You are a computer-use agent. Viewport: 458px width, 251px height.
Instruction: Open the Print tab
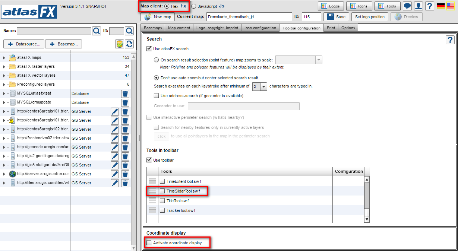point(331,28)
